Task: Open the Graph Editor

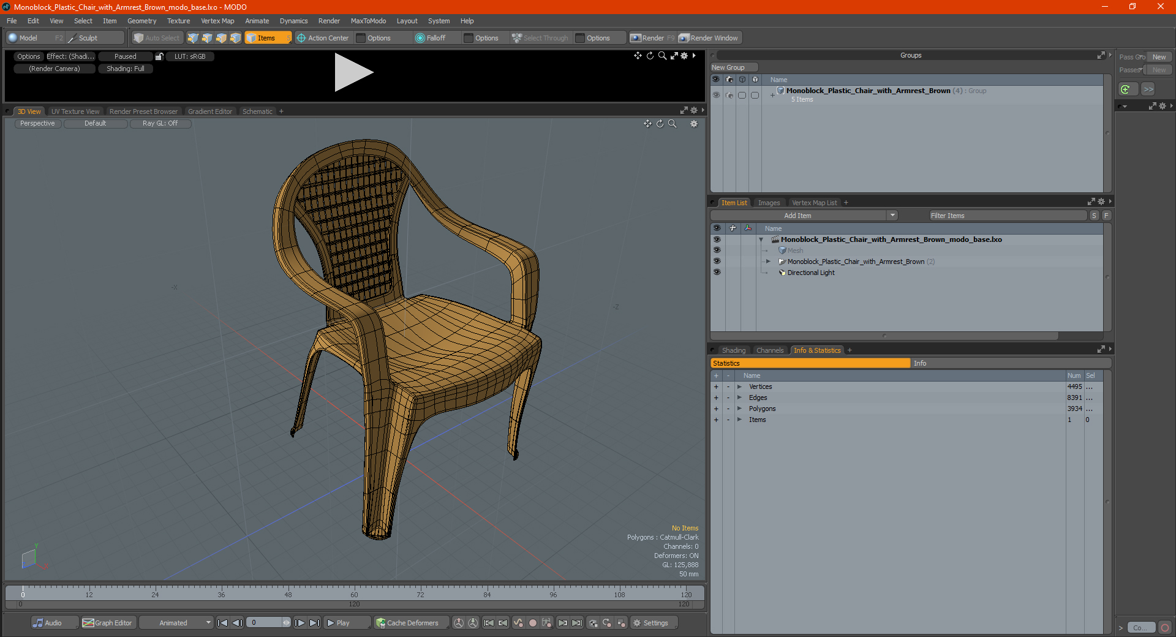Action: (x=108, y=623)
